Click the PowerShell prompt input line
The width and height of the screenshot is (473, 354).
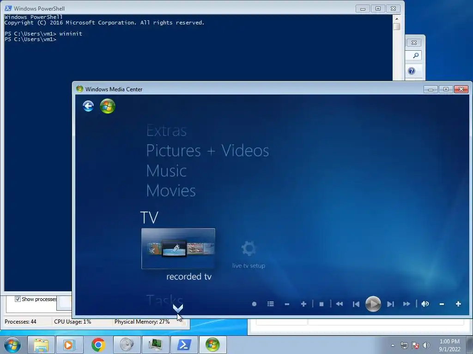(30, 39)
